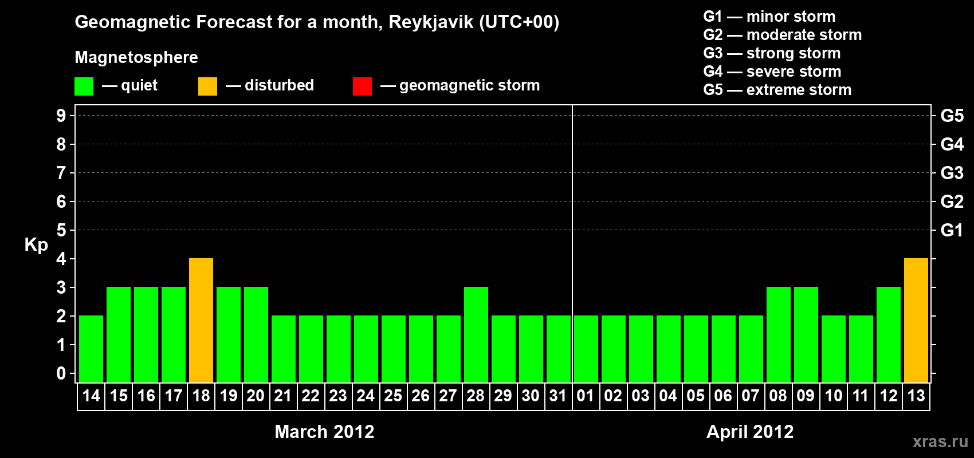The width and height of the screenshot is (974, 458).
Task: Click the Magnetosphere heading
Action: (136, 57)
